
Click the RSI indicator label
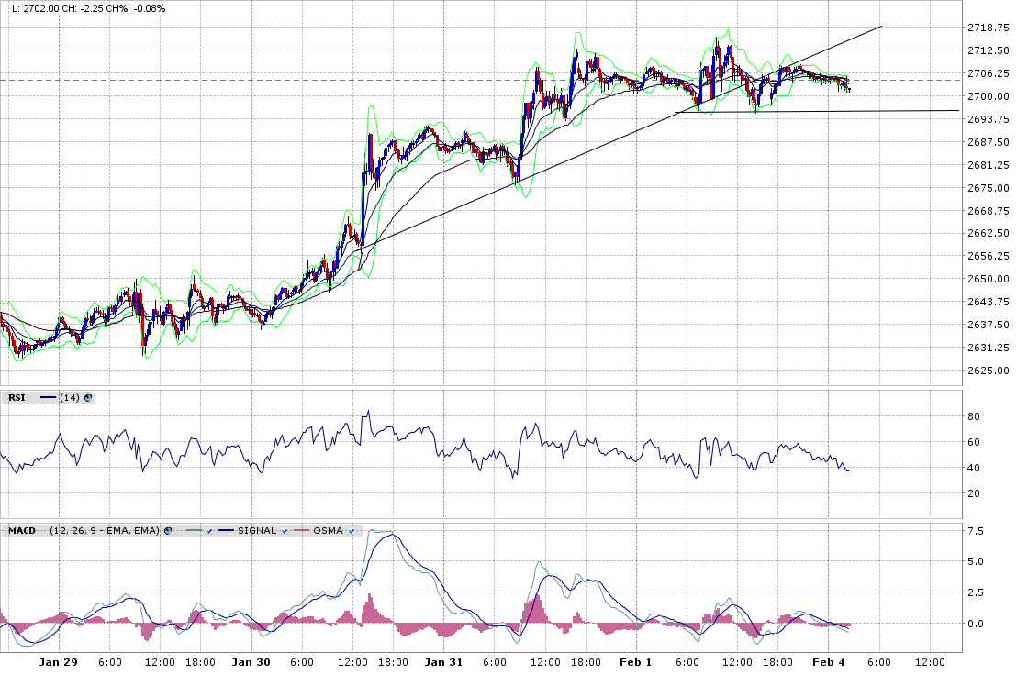tap(17, 398)
